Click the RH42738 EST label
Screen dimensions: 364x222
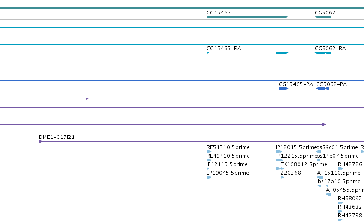click(351, 216)
